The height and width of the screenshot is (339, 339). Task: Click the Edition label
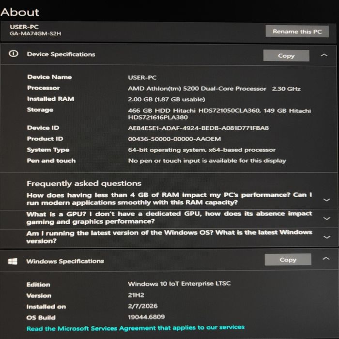click(38, 285)
